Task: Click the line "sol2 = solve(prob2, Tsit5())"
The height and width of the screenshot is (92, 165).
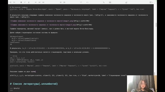Action: pyautogui.click(x=22, y=62)
